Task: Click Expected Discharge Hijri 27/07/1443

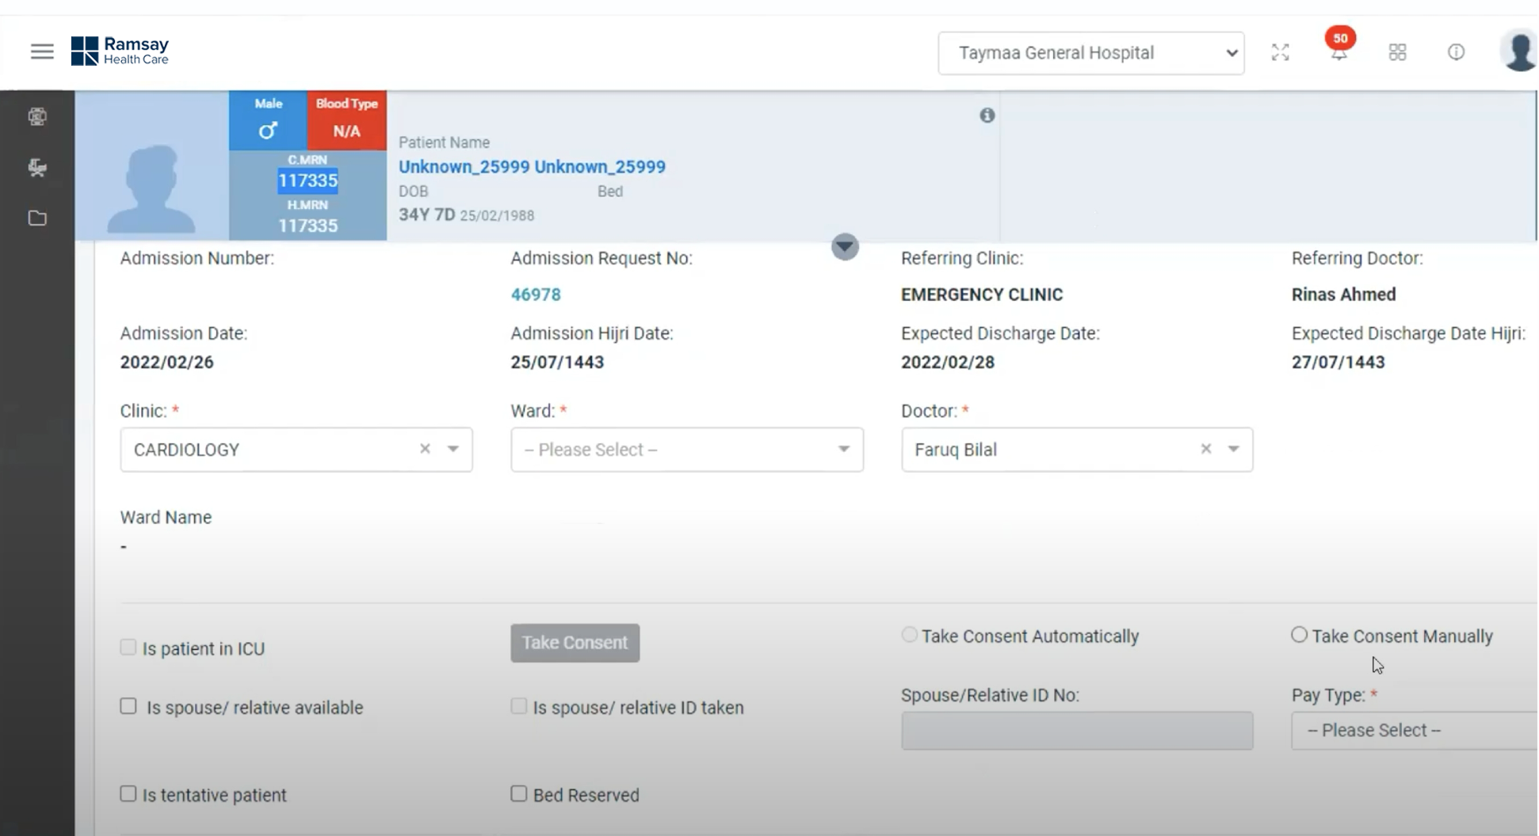Action: tap(1338, 362)
